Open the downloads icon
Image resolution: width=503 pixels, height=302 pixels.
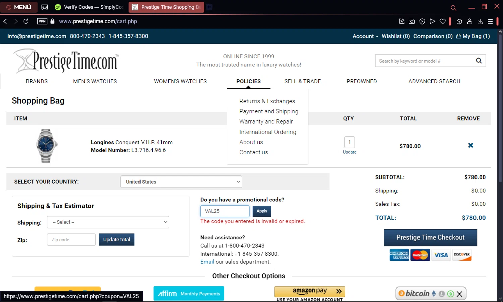pos(480,21)
